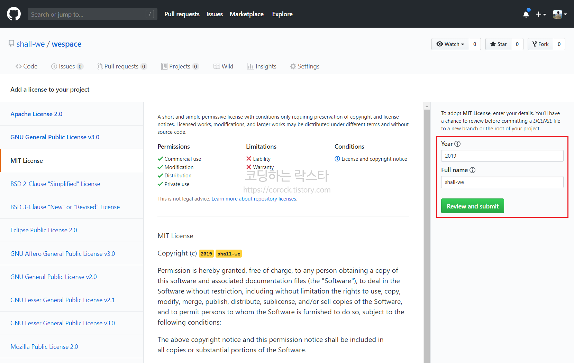The height and width of the screenshot is (363, 574).
Task: Click the Fork count number
Action: point(559,44)
